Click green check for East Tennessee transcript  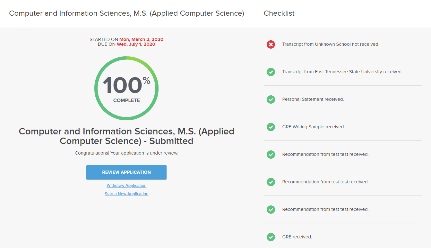pyautogui.click(x=271, y=72)
